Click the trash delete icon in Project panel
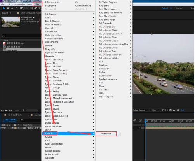Image resolution: width=195 pixels, height=161 pixels. 23,111
